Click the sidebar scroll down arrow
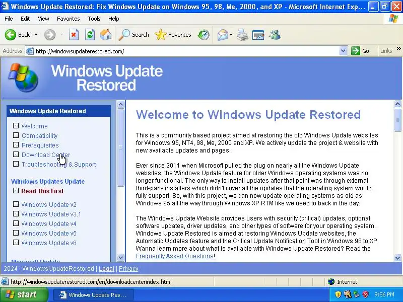The image size is (403, 302). pos(120,257)
